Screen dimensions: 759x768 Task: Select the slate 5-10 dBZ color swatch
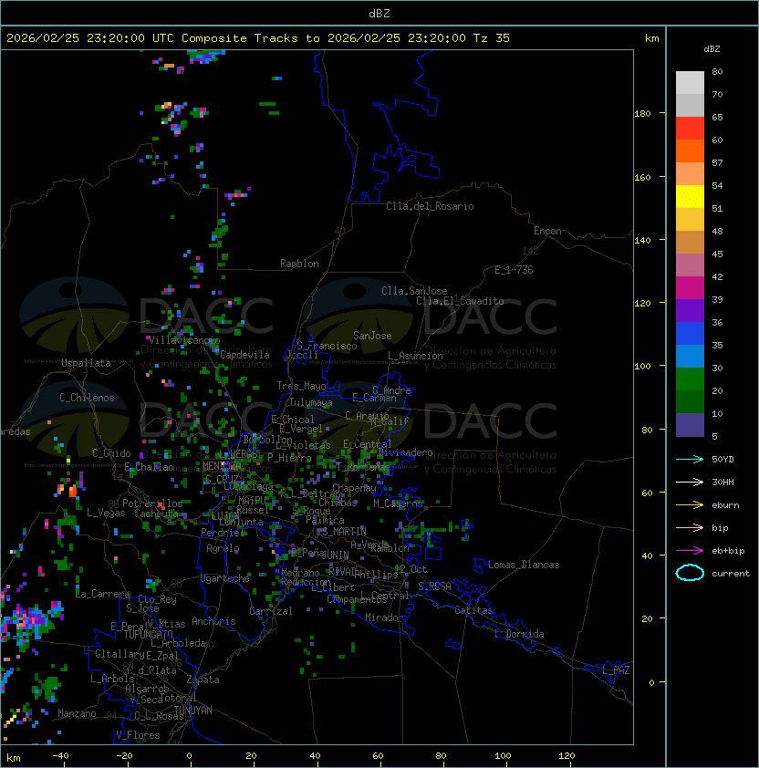(x=690, y=425)
